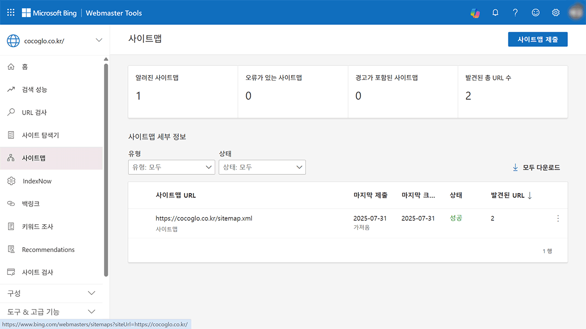Screen dimensions: 586x329
Task: Click the 알려진 사이트맵 card
Action: click(183, 92)
